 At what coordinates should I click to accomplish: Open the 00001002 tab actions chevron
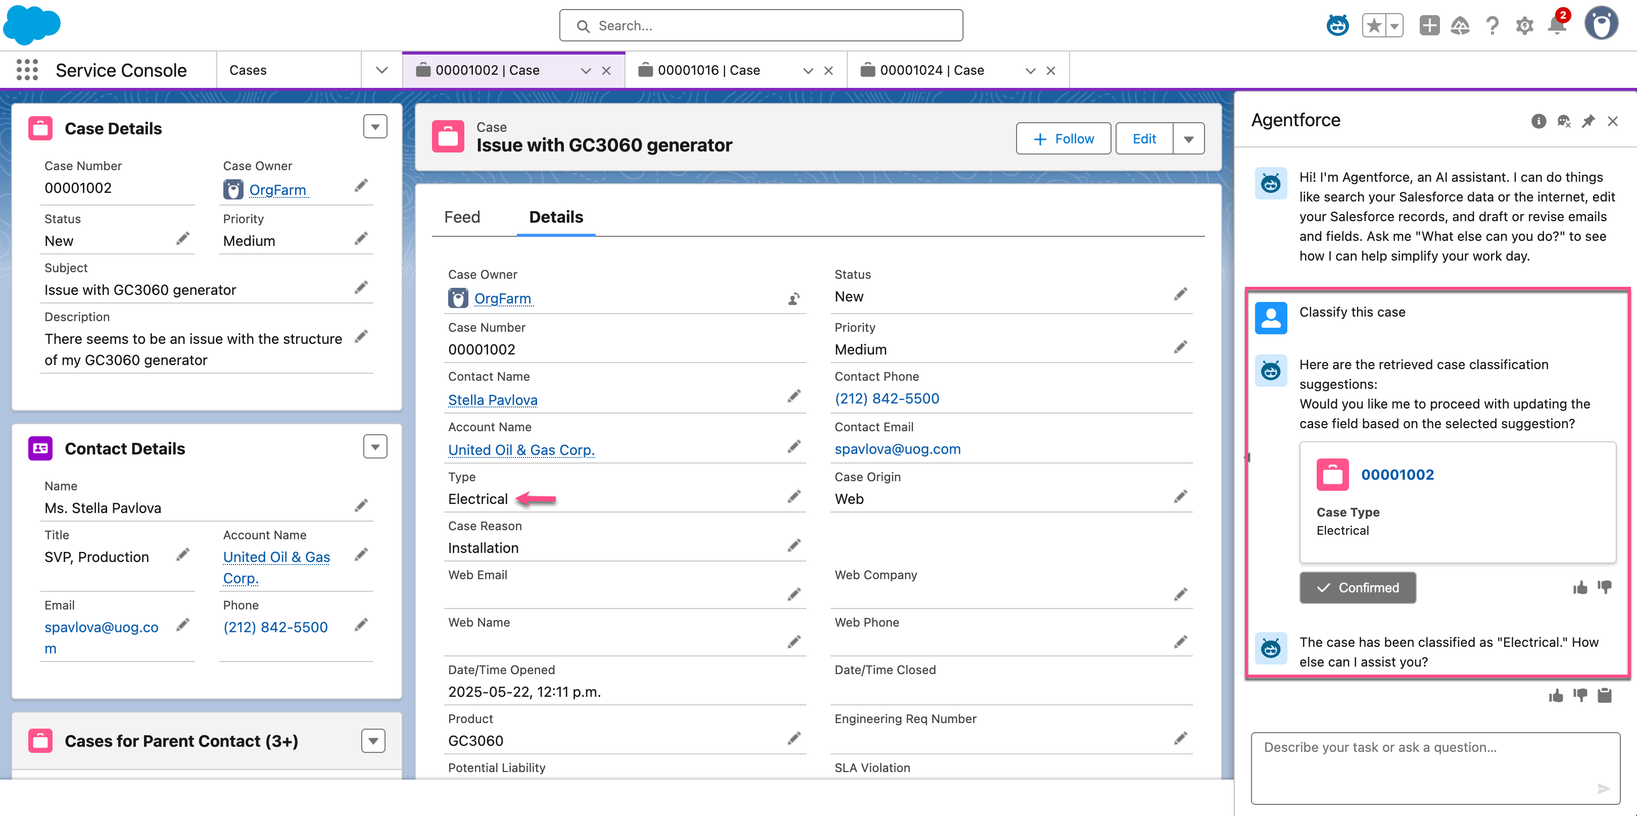tap(586, 71)
